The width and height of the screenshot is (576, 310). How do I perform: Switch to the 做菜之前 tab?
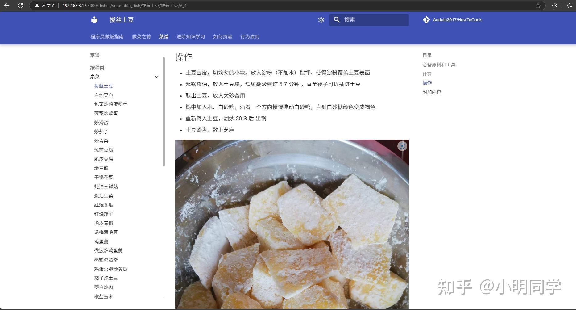click(x=141, y=36)
